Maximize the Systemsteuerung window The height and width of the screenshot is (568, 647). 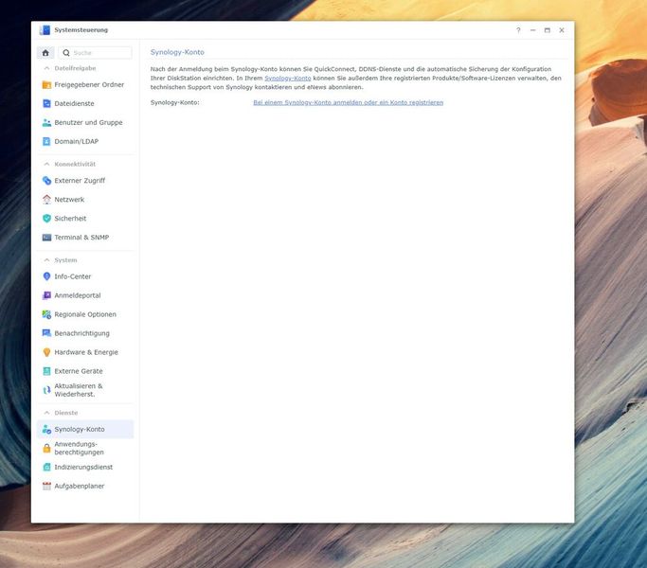[548, 30]
